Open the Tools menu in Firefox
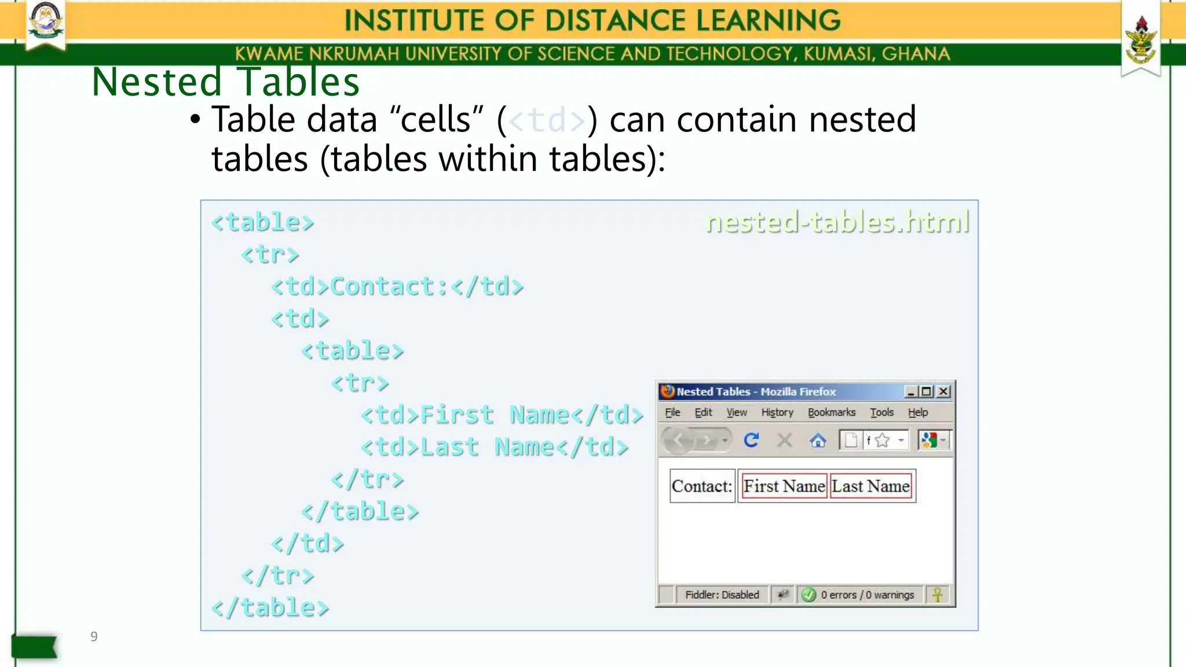 click(x=881, y=412)
